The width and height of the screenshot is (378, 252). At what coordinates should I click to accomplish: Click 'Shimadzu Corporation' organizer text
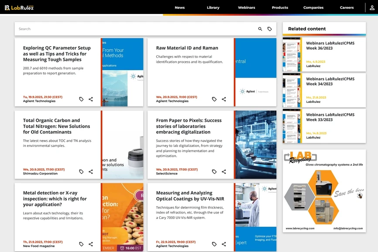[x=40, y=174]
